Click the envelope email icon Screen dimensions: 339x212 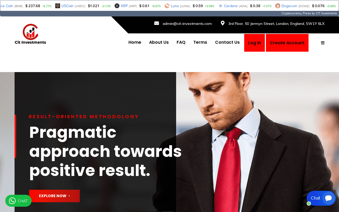click(157, 23)
